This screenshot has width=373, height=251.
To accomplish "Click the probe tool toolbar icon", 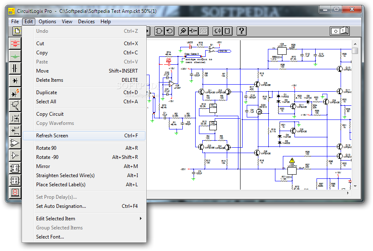I will coord(183,31).
